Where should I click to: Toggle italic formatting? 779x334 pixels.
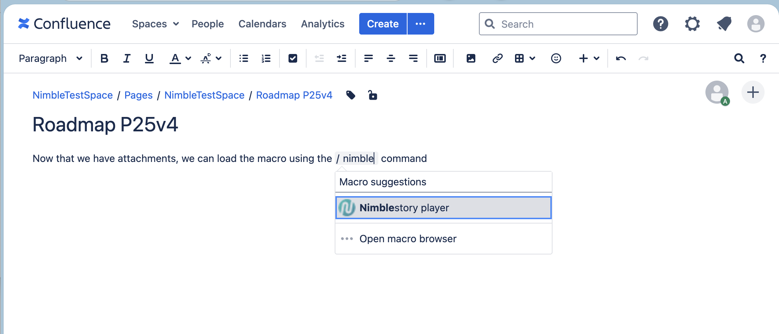click(127, 58)
